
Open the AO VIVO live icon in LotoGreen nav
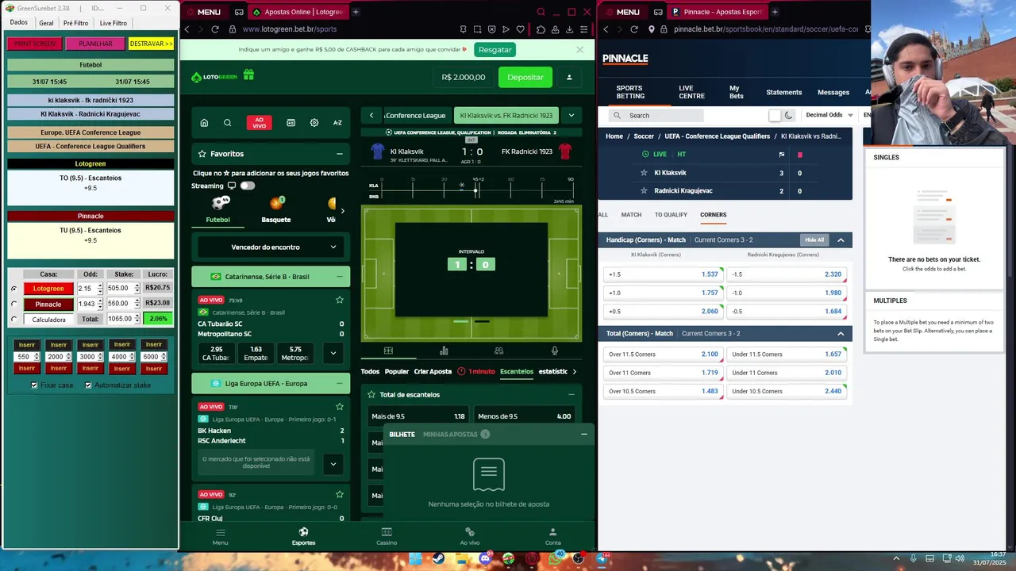259,123
